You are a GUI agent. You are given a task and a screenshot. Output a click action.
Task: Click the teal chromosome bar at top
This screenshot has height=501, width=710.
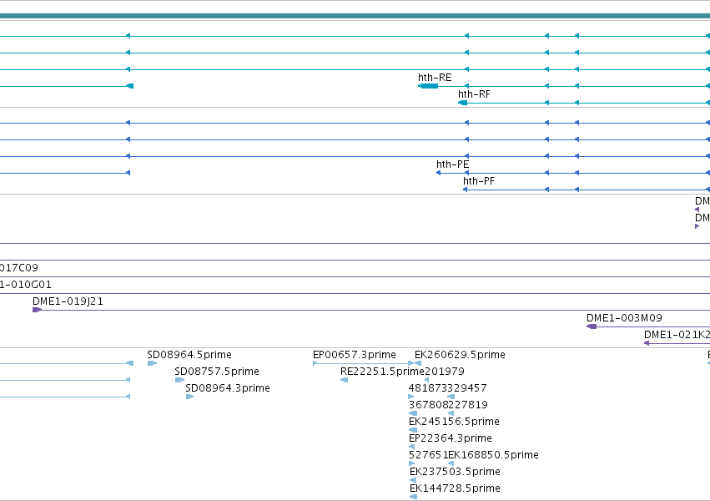coord(355,17)
